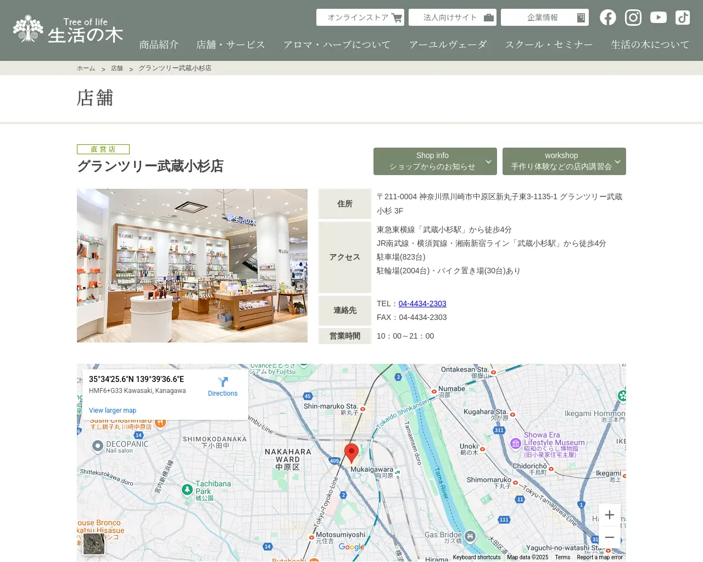
Task: Zoom in using the map plus button
Action: point(610,515)
